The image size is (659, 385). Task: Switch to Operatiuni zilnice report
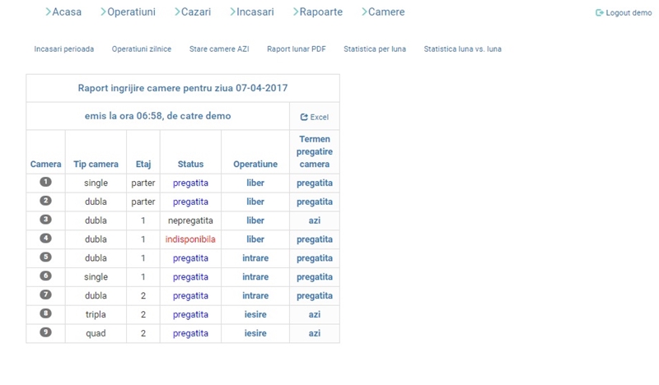point(142,49)
